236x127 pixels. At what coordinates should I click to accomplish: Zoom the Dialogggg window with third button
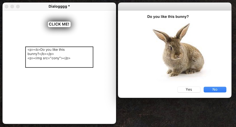[18, 7]
